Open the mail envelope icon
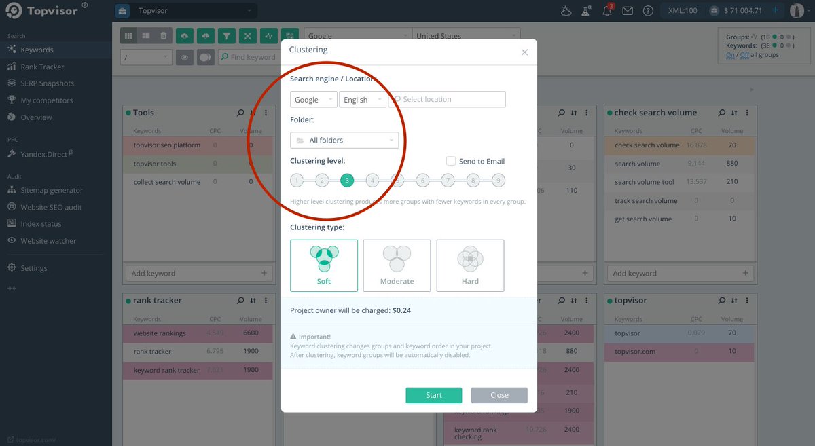The width and height of the screenshot is (815, 446). [x=628, y=11]
